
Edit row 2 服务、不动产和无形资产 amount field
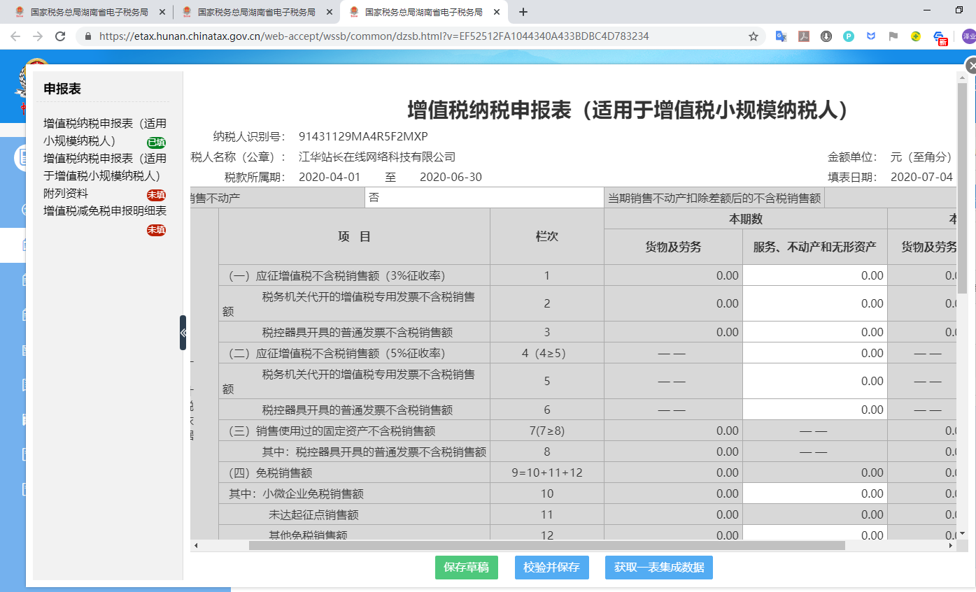(815, 303)
